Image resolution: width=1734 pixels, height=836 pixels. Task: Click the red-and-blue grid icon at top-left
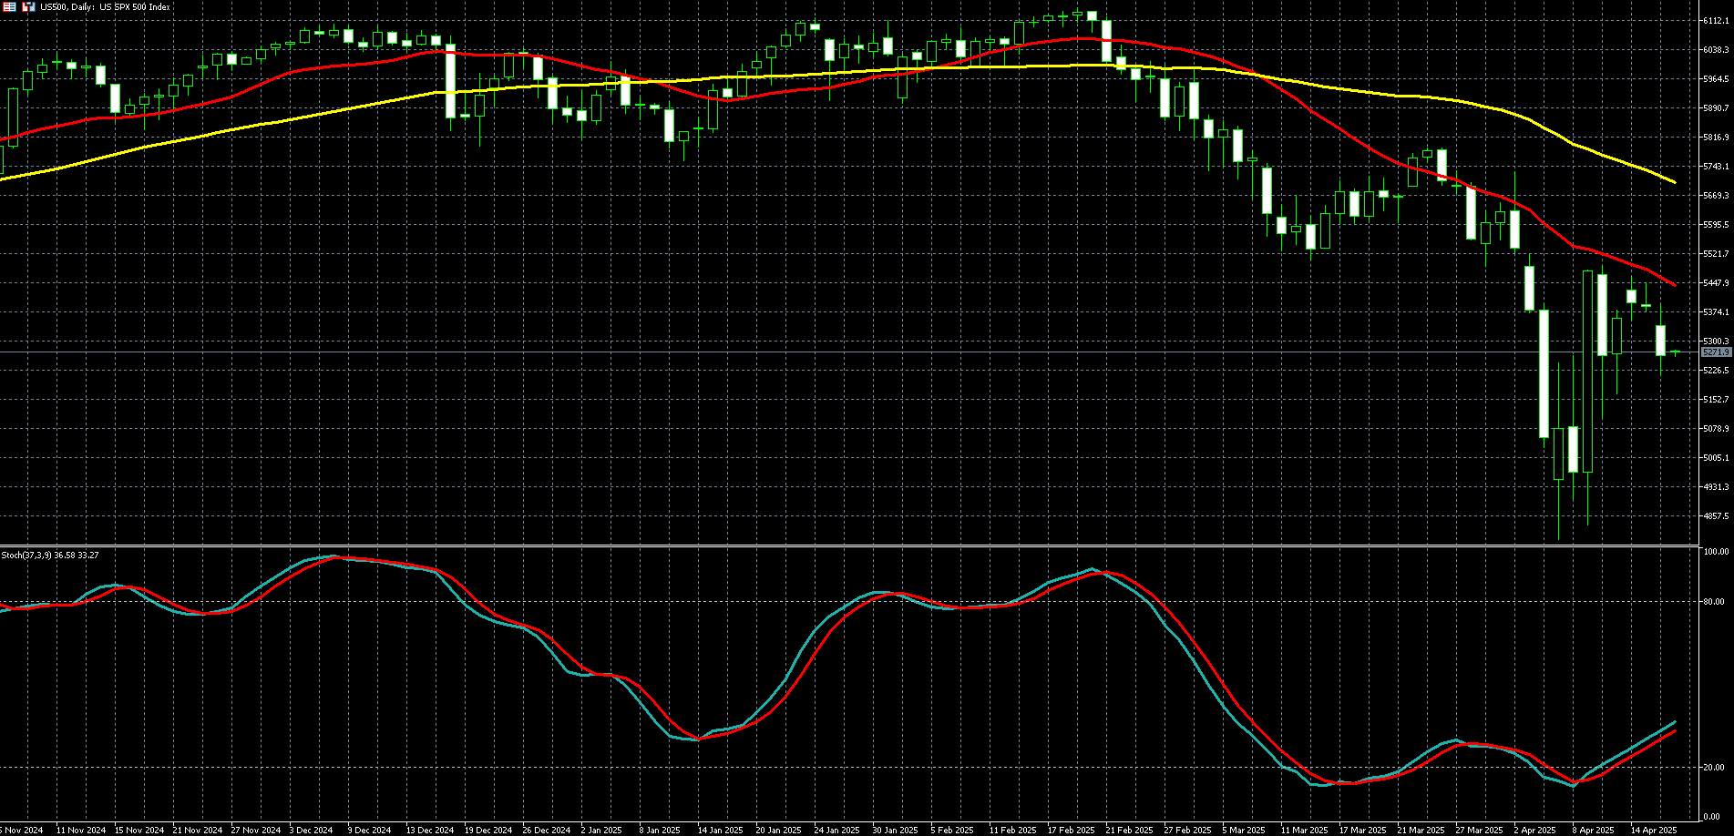(x=8, y=6)
